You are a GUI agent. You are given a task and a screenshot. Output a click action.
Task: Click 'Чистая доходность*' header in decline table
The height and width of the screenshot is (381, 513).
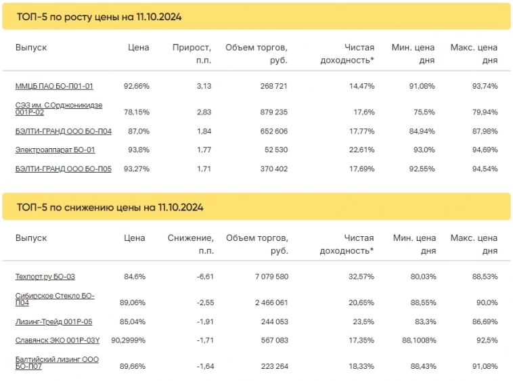(349, 244)
